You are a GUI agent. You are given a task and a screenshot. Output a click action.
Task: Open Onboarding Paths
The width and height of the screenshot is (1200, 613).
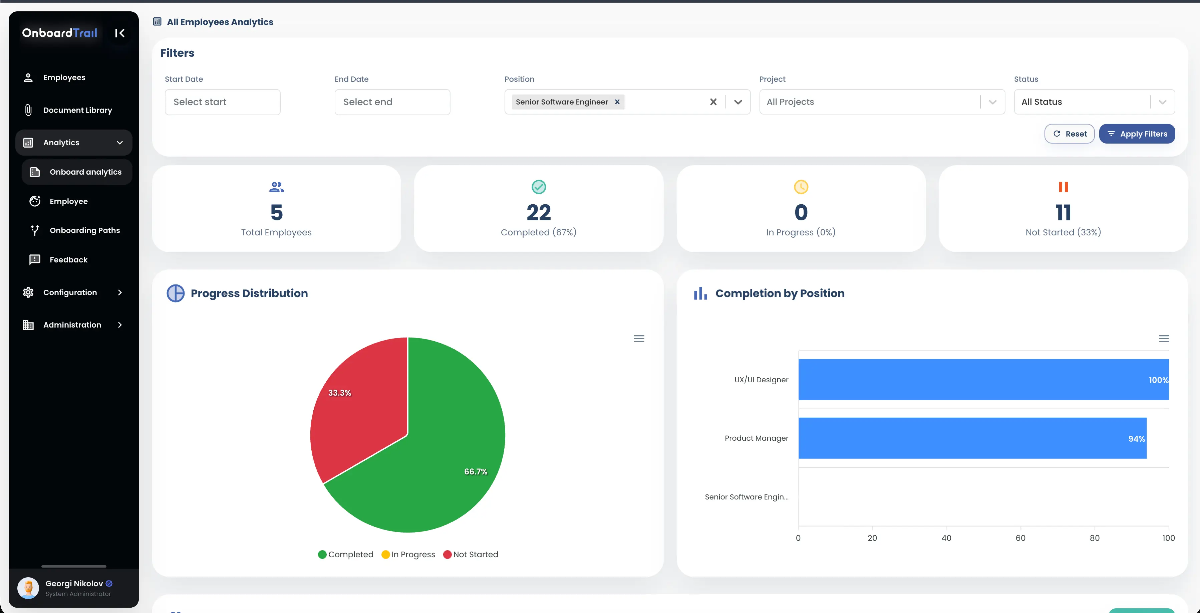click(85, 230)
